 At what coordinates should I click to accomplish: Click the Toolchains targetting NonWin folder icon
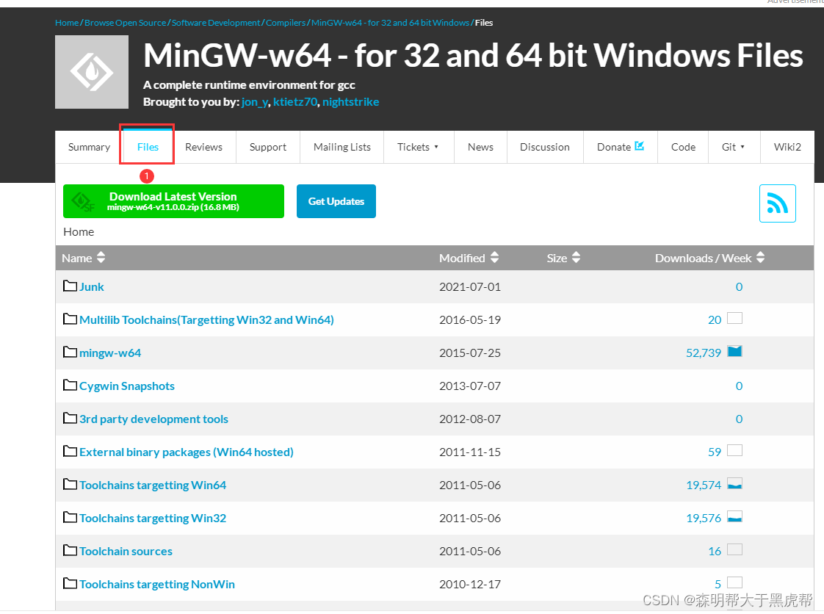click(70, 583)
